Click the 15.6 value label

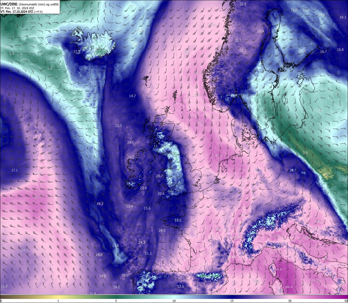(147, 208)
